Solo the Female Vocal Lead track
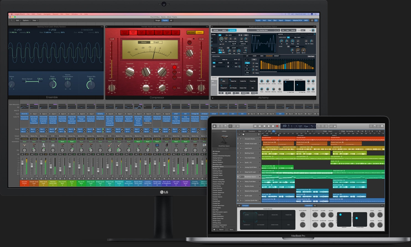Viewport: 411px width, 247px height. [x=243, y=144]
